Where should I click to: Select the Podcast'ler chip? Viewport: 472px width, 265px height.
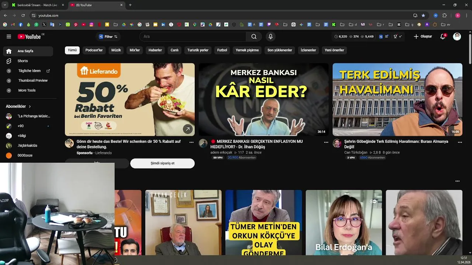(x=94, y=50)
